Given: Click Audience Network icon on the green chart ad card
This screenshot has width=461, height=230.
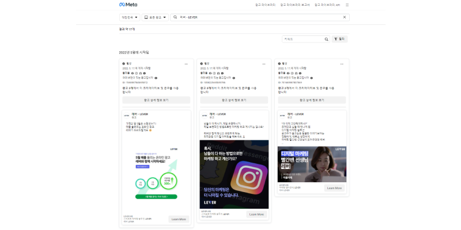Looking at the screenshot, I should (141, 74).
